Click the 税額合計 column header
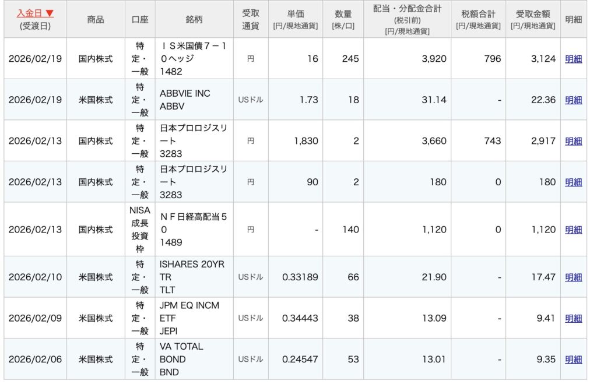Screen dimensions: 597x384 click(477, 19)
